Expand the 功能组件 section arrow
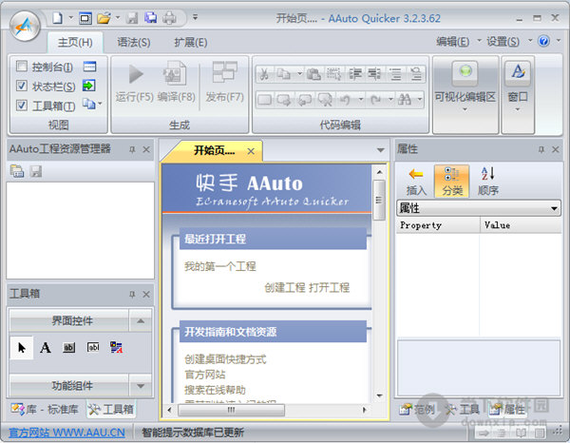 tap(141, 386)
